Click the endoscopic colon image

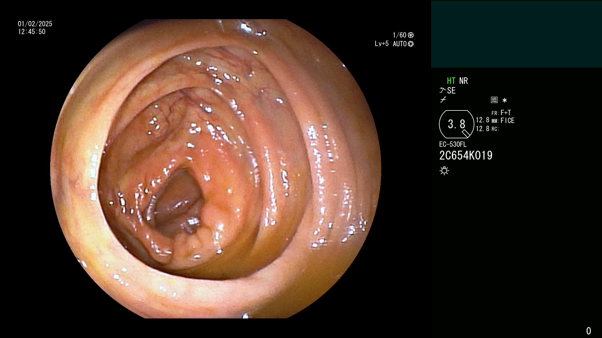pyautogui.click(x=216, y=169)
